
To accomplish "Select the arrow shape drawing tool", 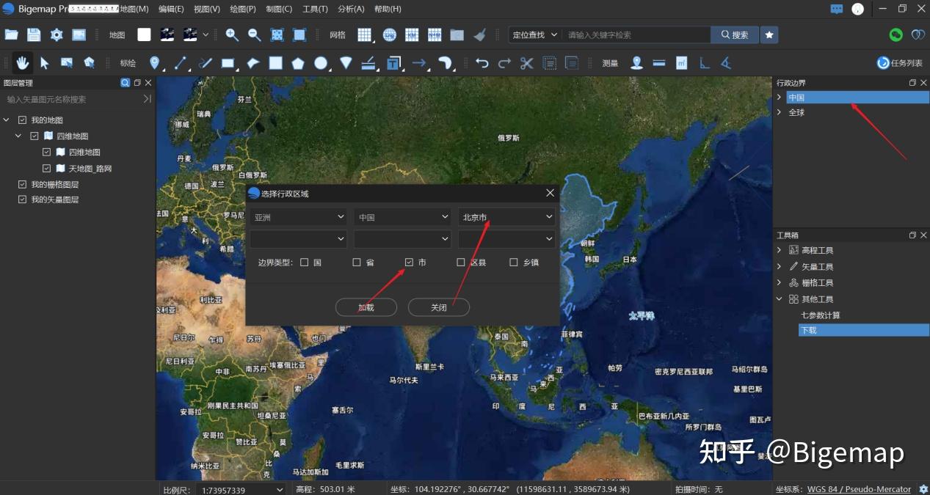I will coord(419,63).
